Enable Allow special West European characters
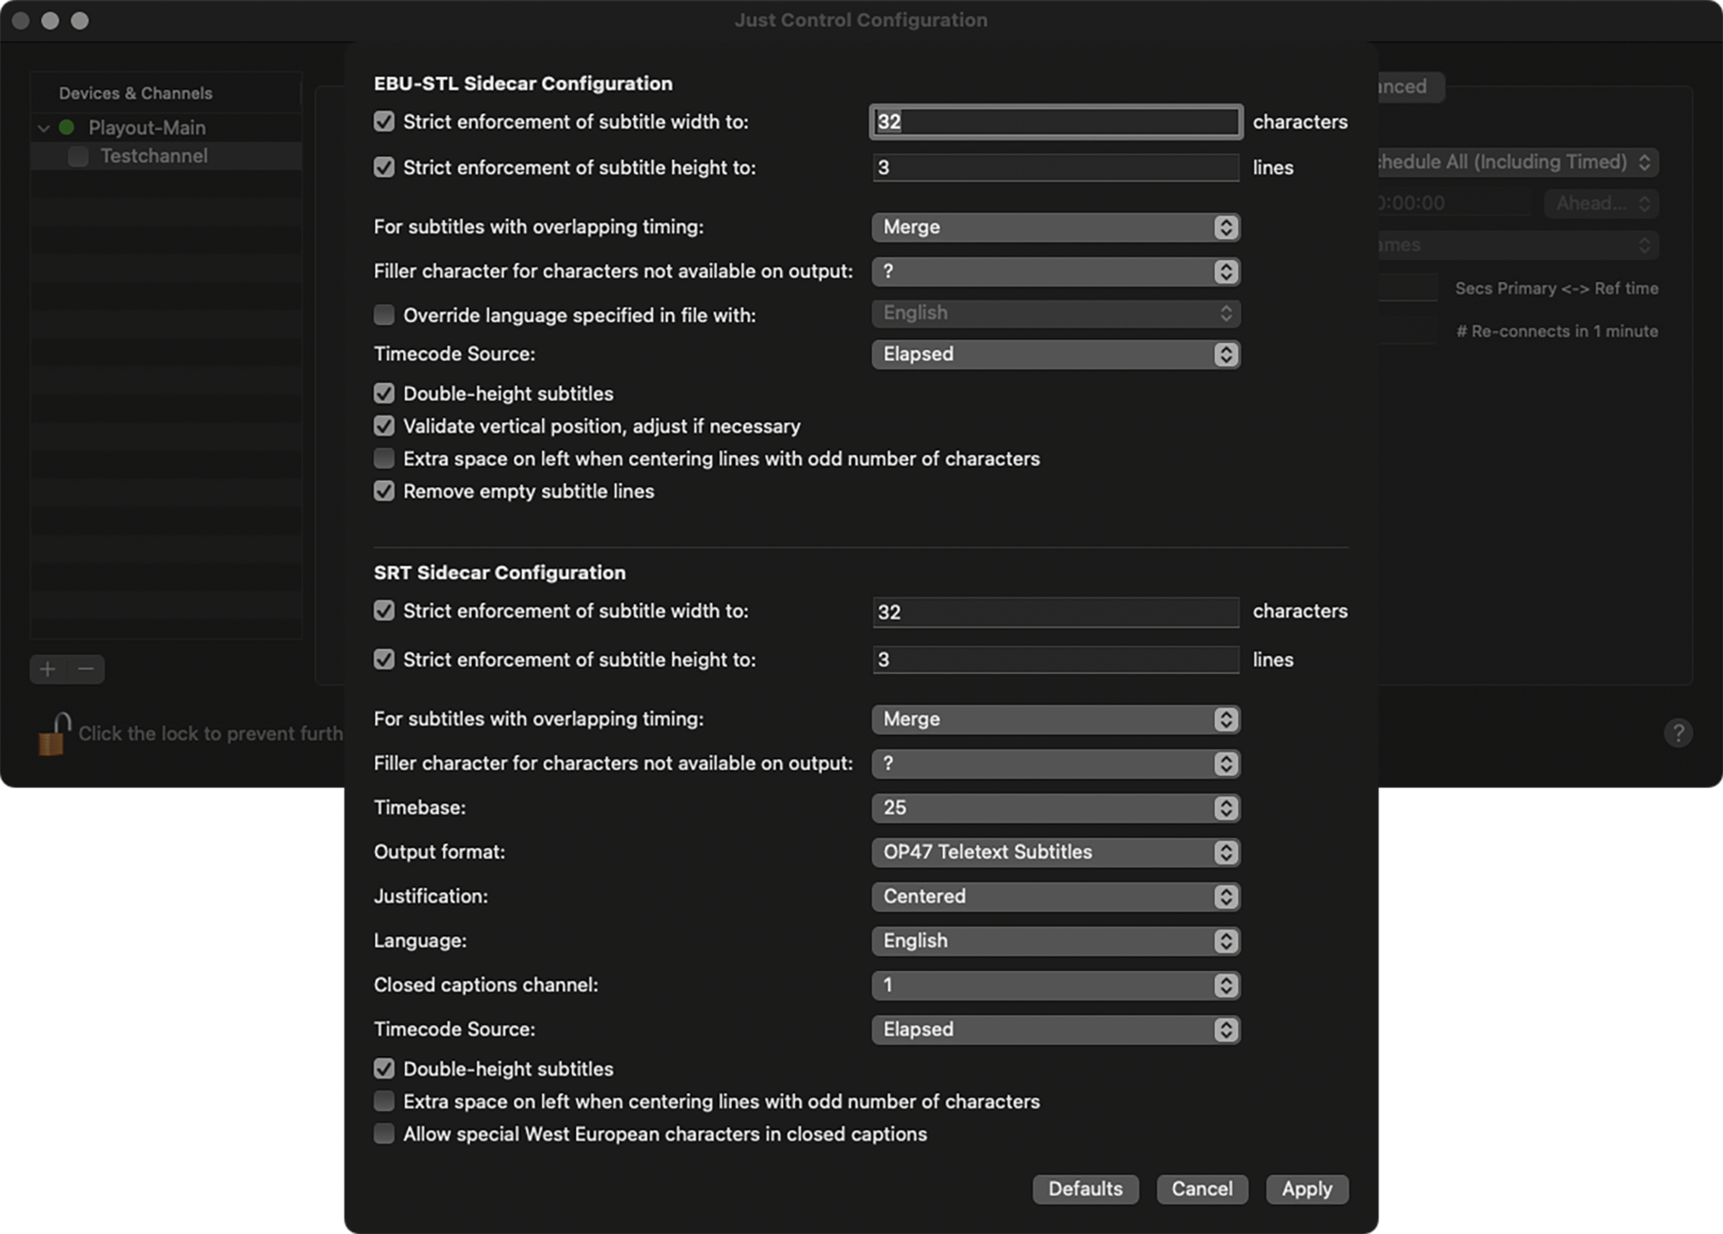 click(384, 1133)
